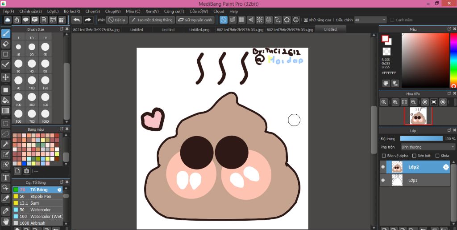
Task: Open Tố Bóng brush settings gear
Action: (59, 190)
